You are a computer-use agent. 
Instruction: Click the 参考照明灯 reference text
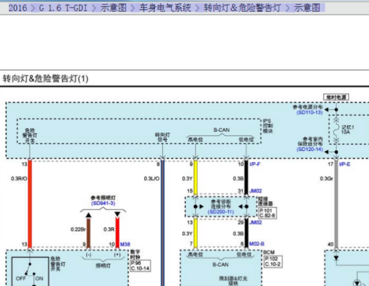[x=103, y=198]
